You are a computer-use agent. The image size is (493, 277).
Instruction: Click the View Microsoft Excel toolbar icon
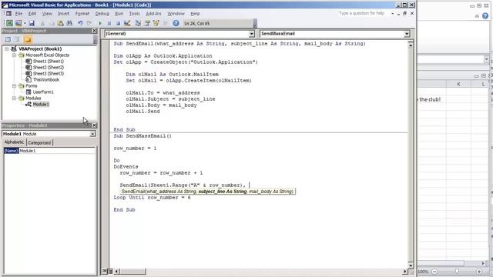[x=9, y=23]
